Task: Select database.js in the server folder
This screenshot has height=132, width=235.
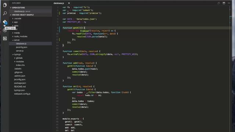Action: click(30, 44)
